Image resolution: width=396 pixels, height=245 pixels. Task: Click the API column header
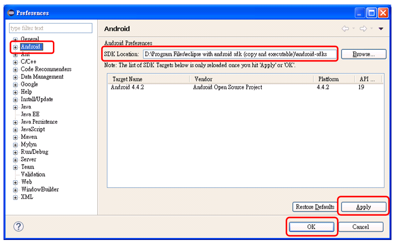368,79
